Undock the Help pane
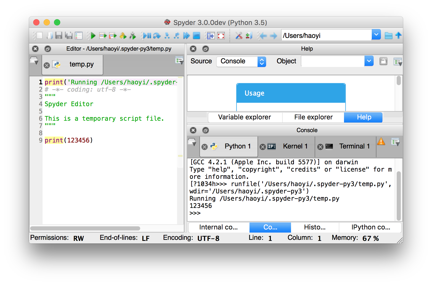 click(206, 49)
